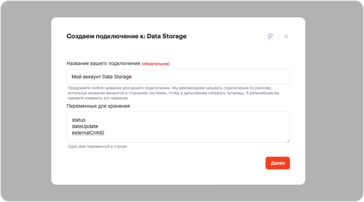Click the vertical divider between header icons
364x202 pixels.
[x=278, y=36]
